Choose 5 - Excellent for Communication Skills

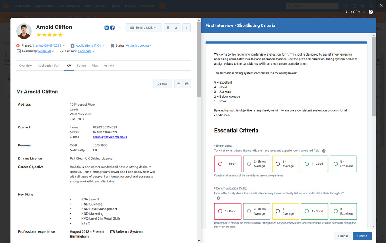pyautogui.click(x=343, y=211)
